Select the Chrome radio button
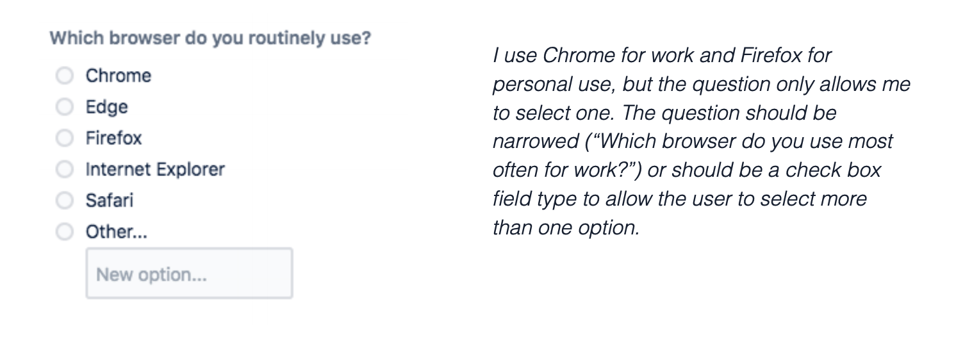956x360 pixels. (65, 76)
